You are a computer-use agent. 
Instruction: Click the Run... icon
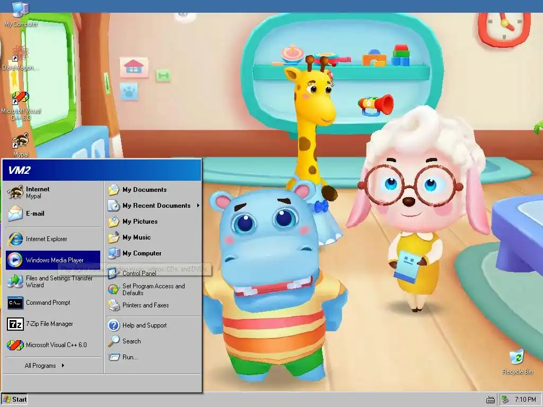113,357
